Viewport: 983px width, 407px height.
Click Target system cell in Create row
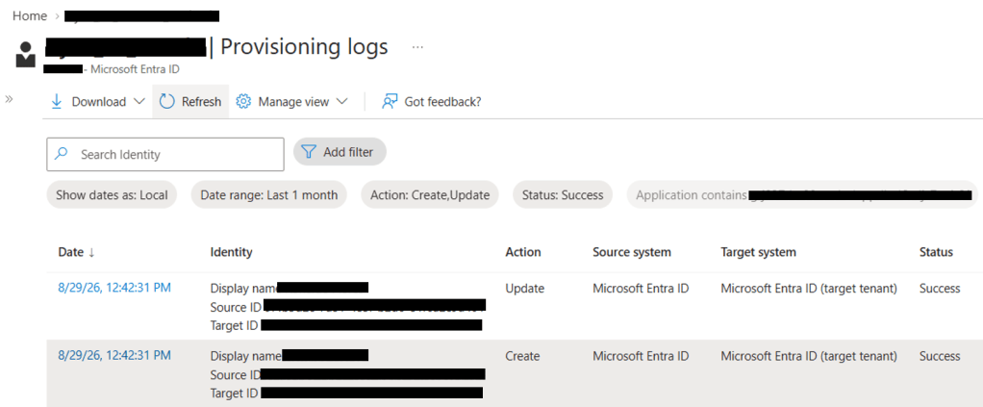click(x=809, y=356)
